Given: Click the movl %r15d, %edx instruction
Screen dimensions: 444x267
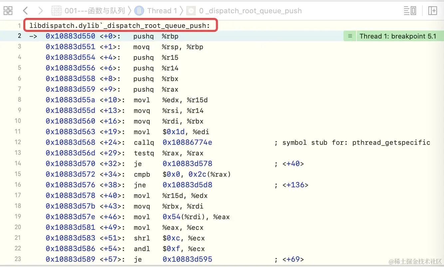Looking at the screenshot, I should 170,196.
